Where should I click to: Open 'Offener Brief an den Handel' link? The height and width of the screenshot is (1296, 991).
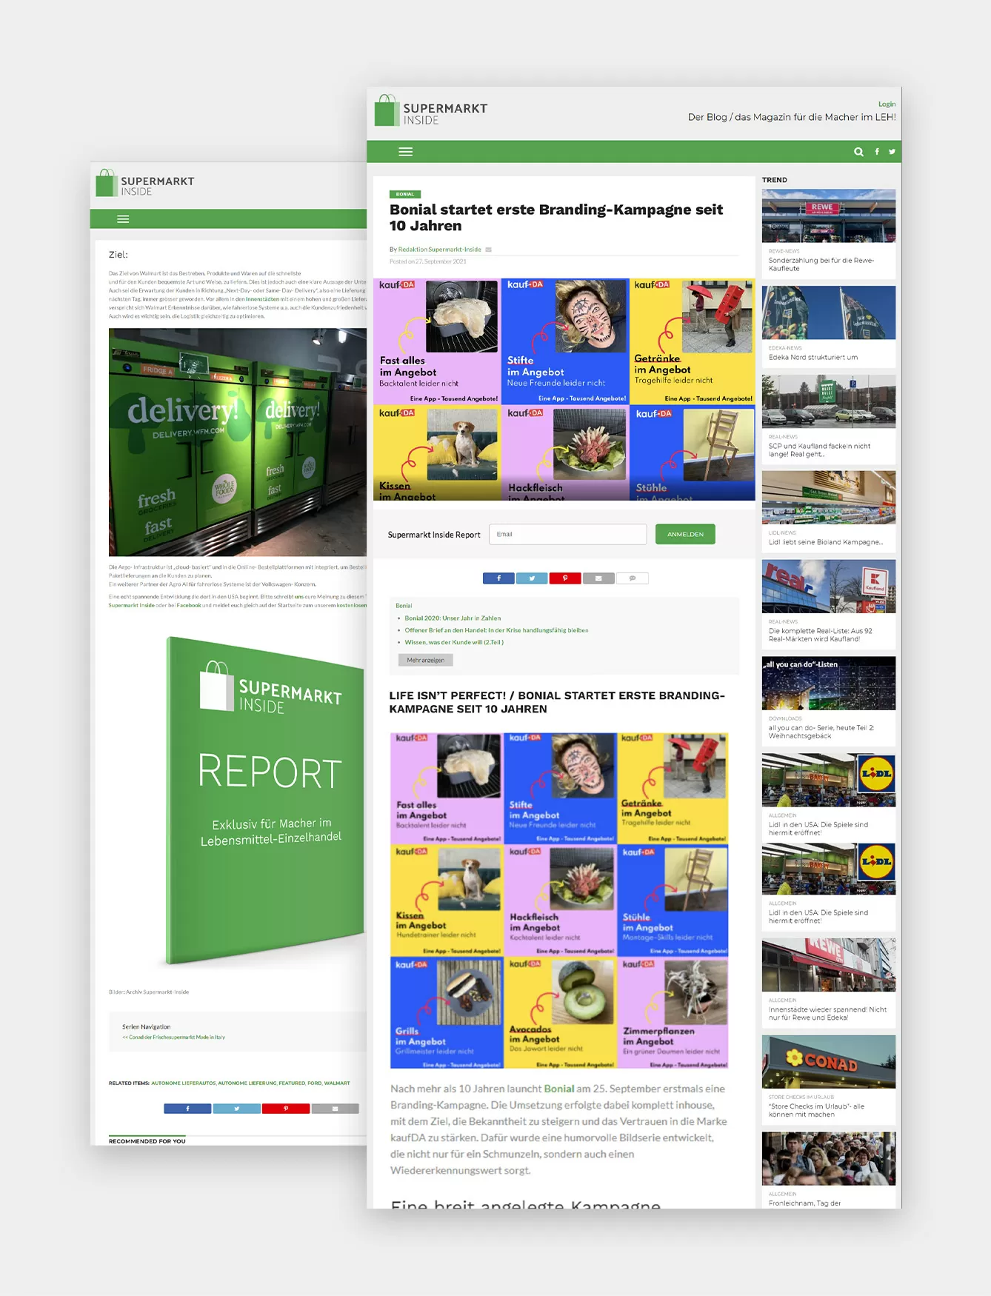(x=496, y=630)
